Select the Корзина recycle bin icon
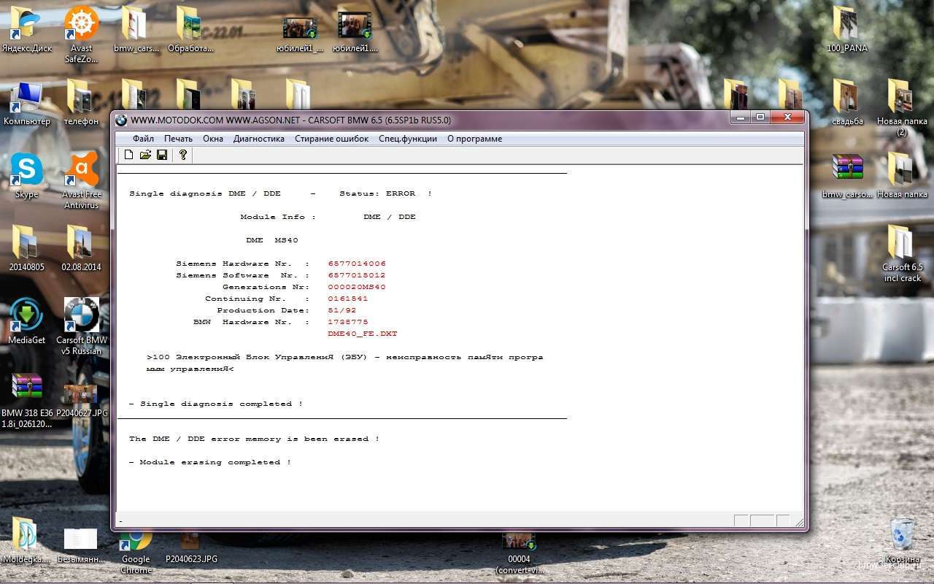This screenshot has height=584, width=934. (x=902, y=541)
